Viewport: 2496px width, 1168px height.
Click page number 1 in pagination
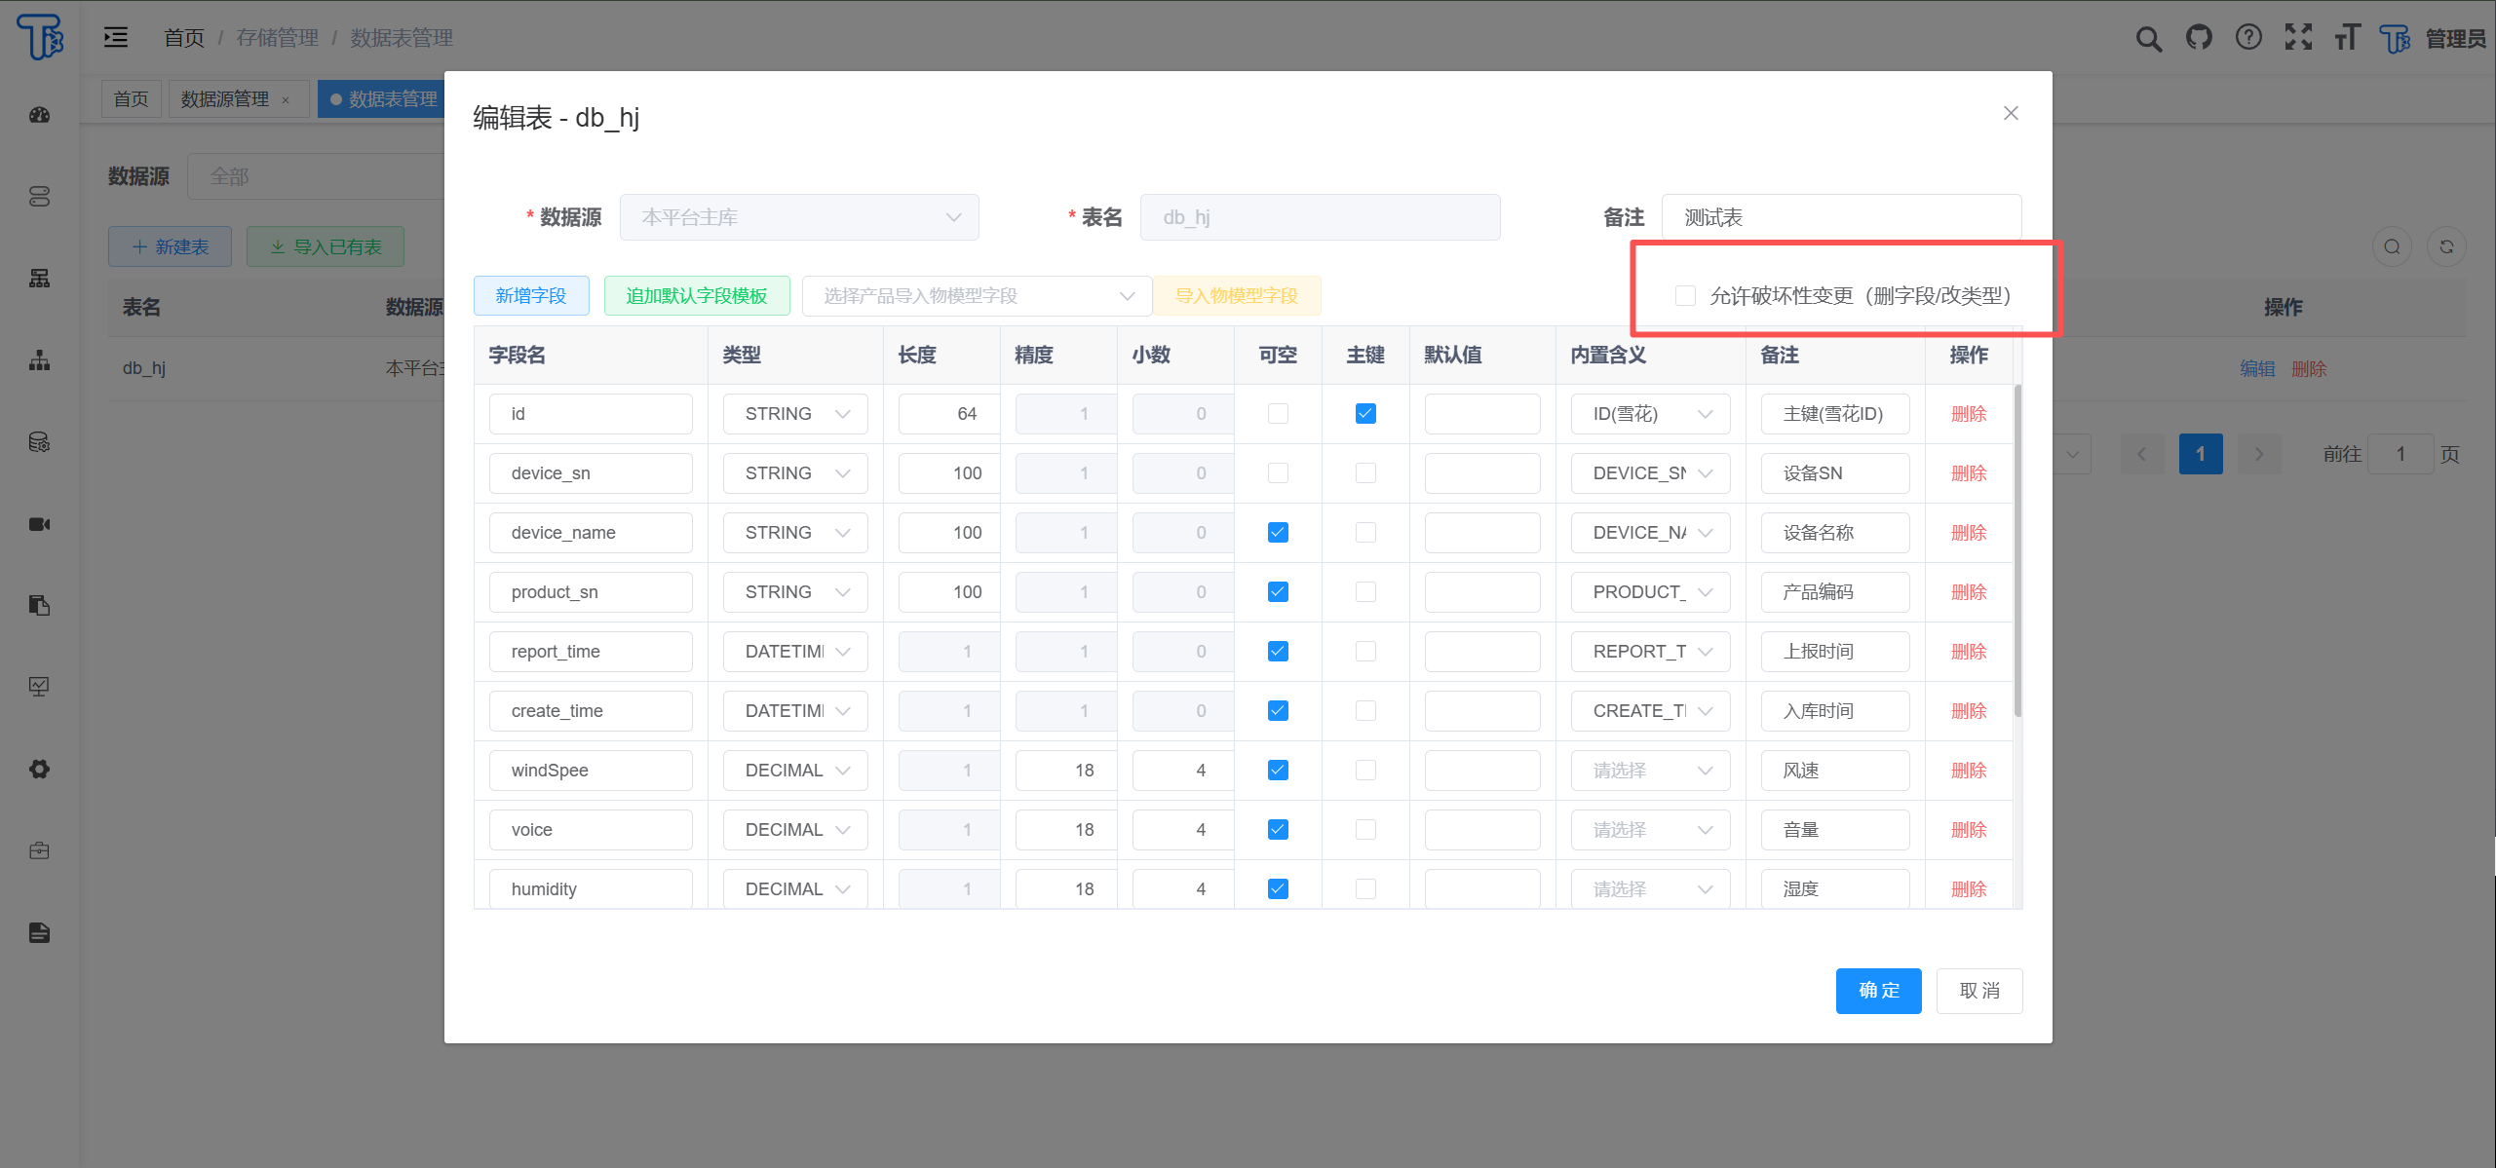click(x=2201, y=454)
